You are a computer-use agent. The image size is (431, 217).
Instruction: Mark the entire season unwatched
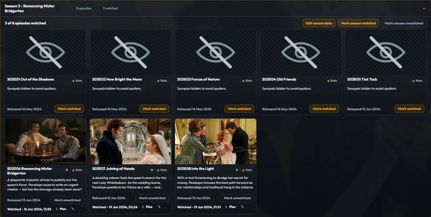(x=404, y=23)
